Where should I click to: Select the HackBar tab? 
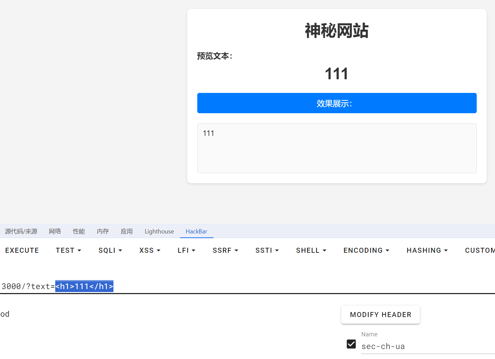[197, 231]
